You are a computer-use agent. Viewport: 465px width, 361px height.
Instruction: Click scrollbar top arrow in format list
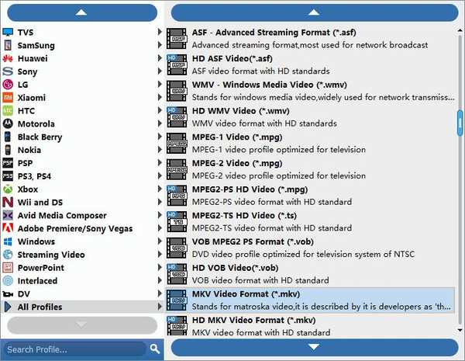460,30
